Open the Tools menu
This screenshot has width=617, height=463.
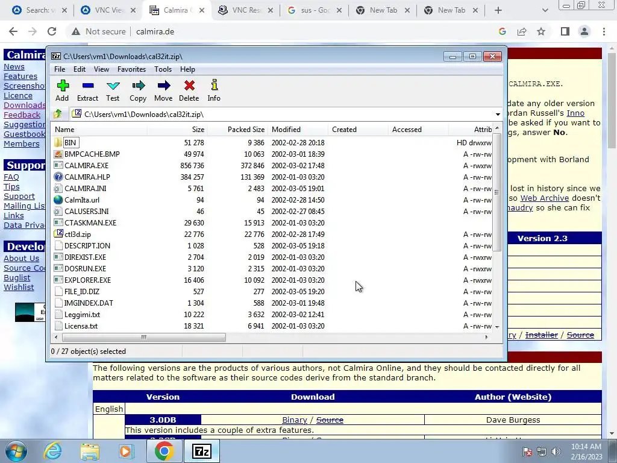pos(163,69)
